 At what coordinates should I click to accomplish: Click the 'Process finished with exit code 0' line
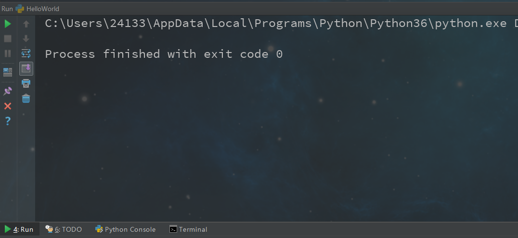pos(164,54)
